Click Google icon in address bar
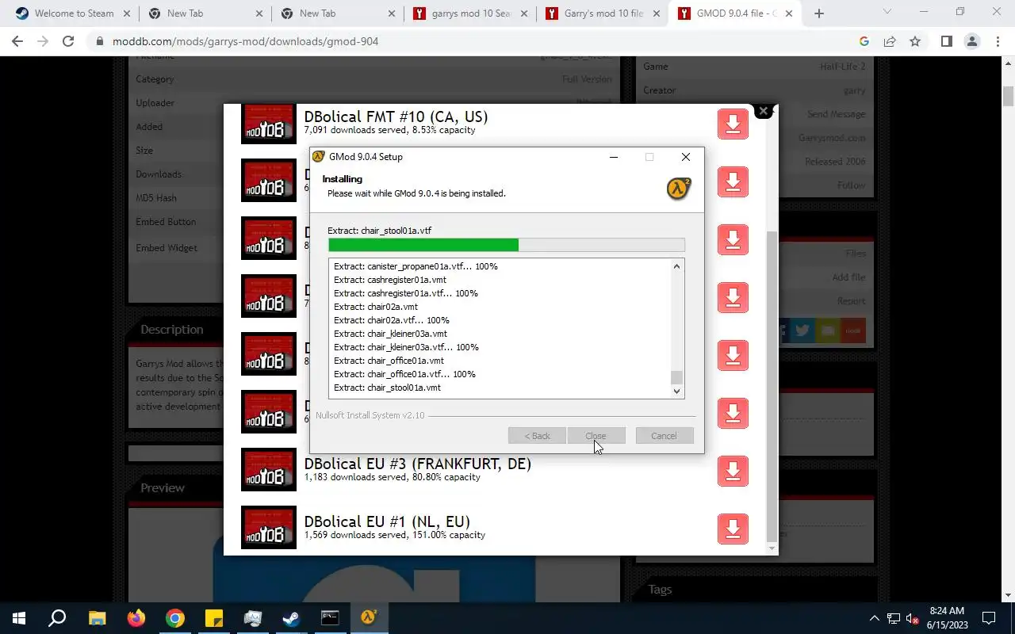This screenshot has width=1015, height=634. 864,41
